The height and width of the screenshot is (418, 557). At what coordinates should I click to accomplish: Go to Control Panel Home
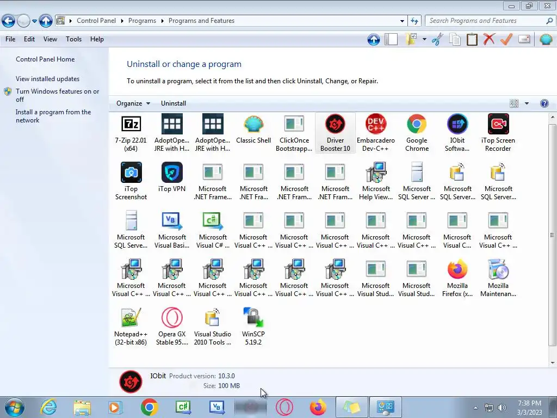(x=45, y=59)
